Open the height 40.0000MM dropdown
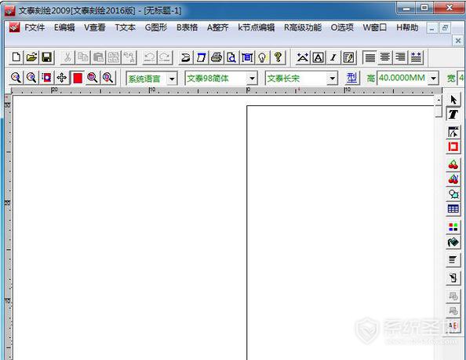 (x=434, y=79)
